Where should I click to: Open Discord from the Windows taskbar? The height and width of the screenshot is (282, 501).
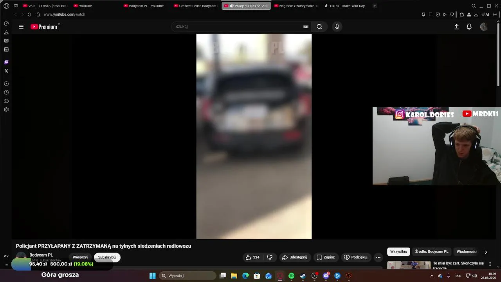tap(326, 276)
